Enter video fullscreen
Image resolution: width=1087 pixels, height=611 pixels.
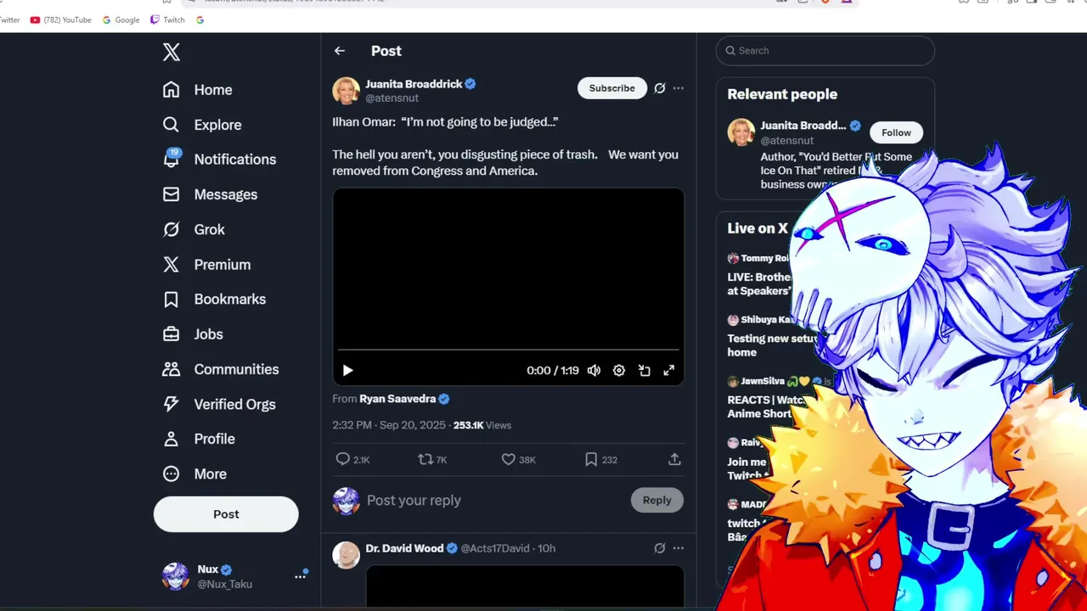(669, 370)
